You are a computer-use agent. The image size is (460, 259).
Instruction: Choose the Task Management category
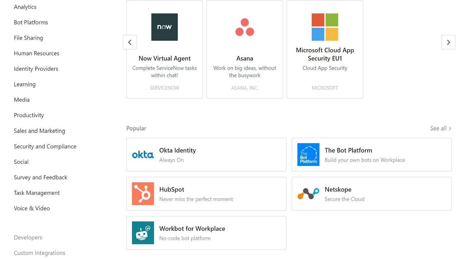tap(37, 193)
